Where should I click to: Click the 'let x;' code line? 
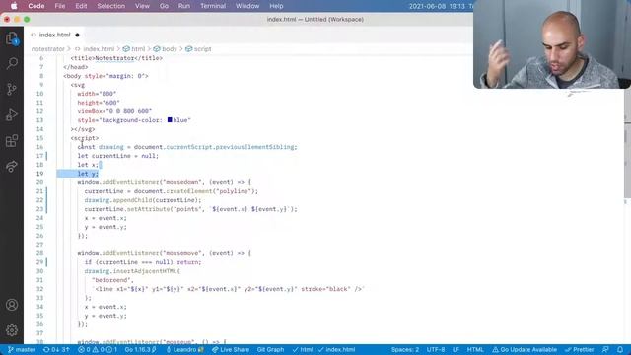[x=88, y=165]
